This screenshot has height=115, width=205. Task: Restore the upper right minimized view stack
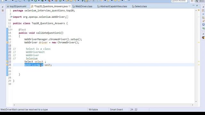(203, 7)
